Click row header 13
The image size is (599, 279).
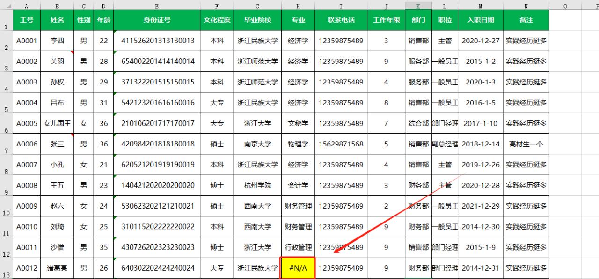[6, 268]
